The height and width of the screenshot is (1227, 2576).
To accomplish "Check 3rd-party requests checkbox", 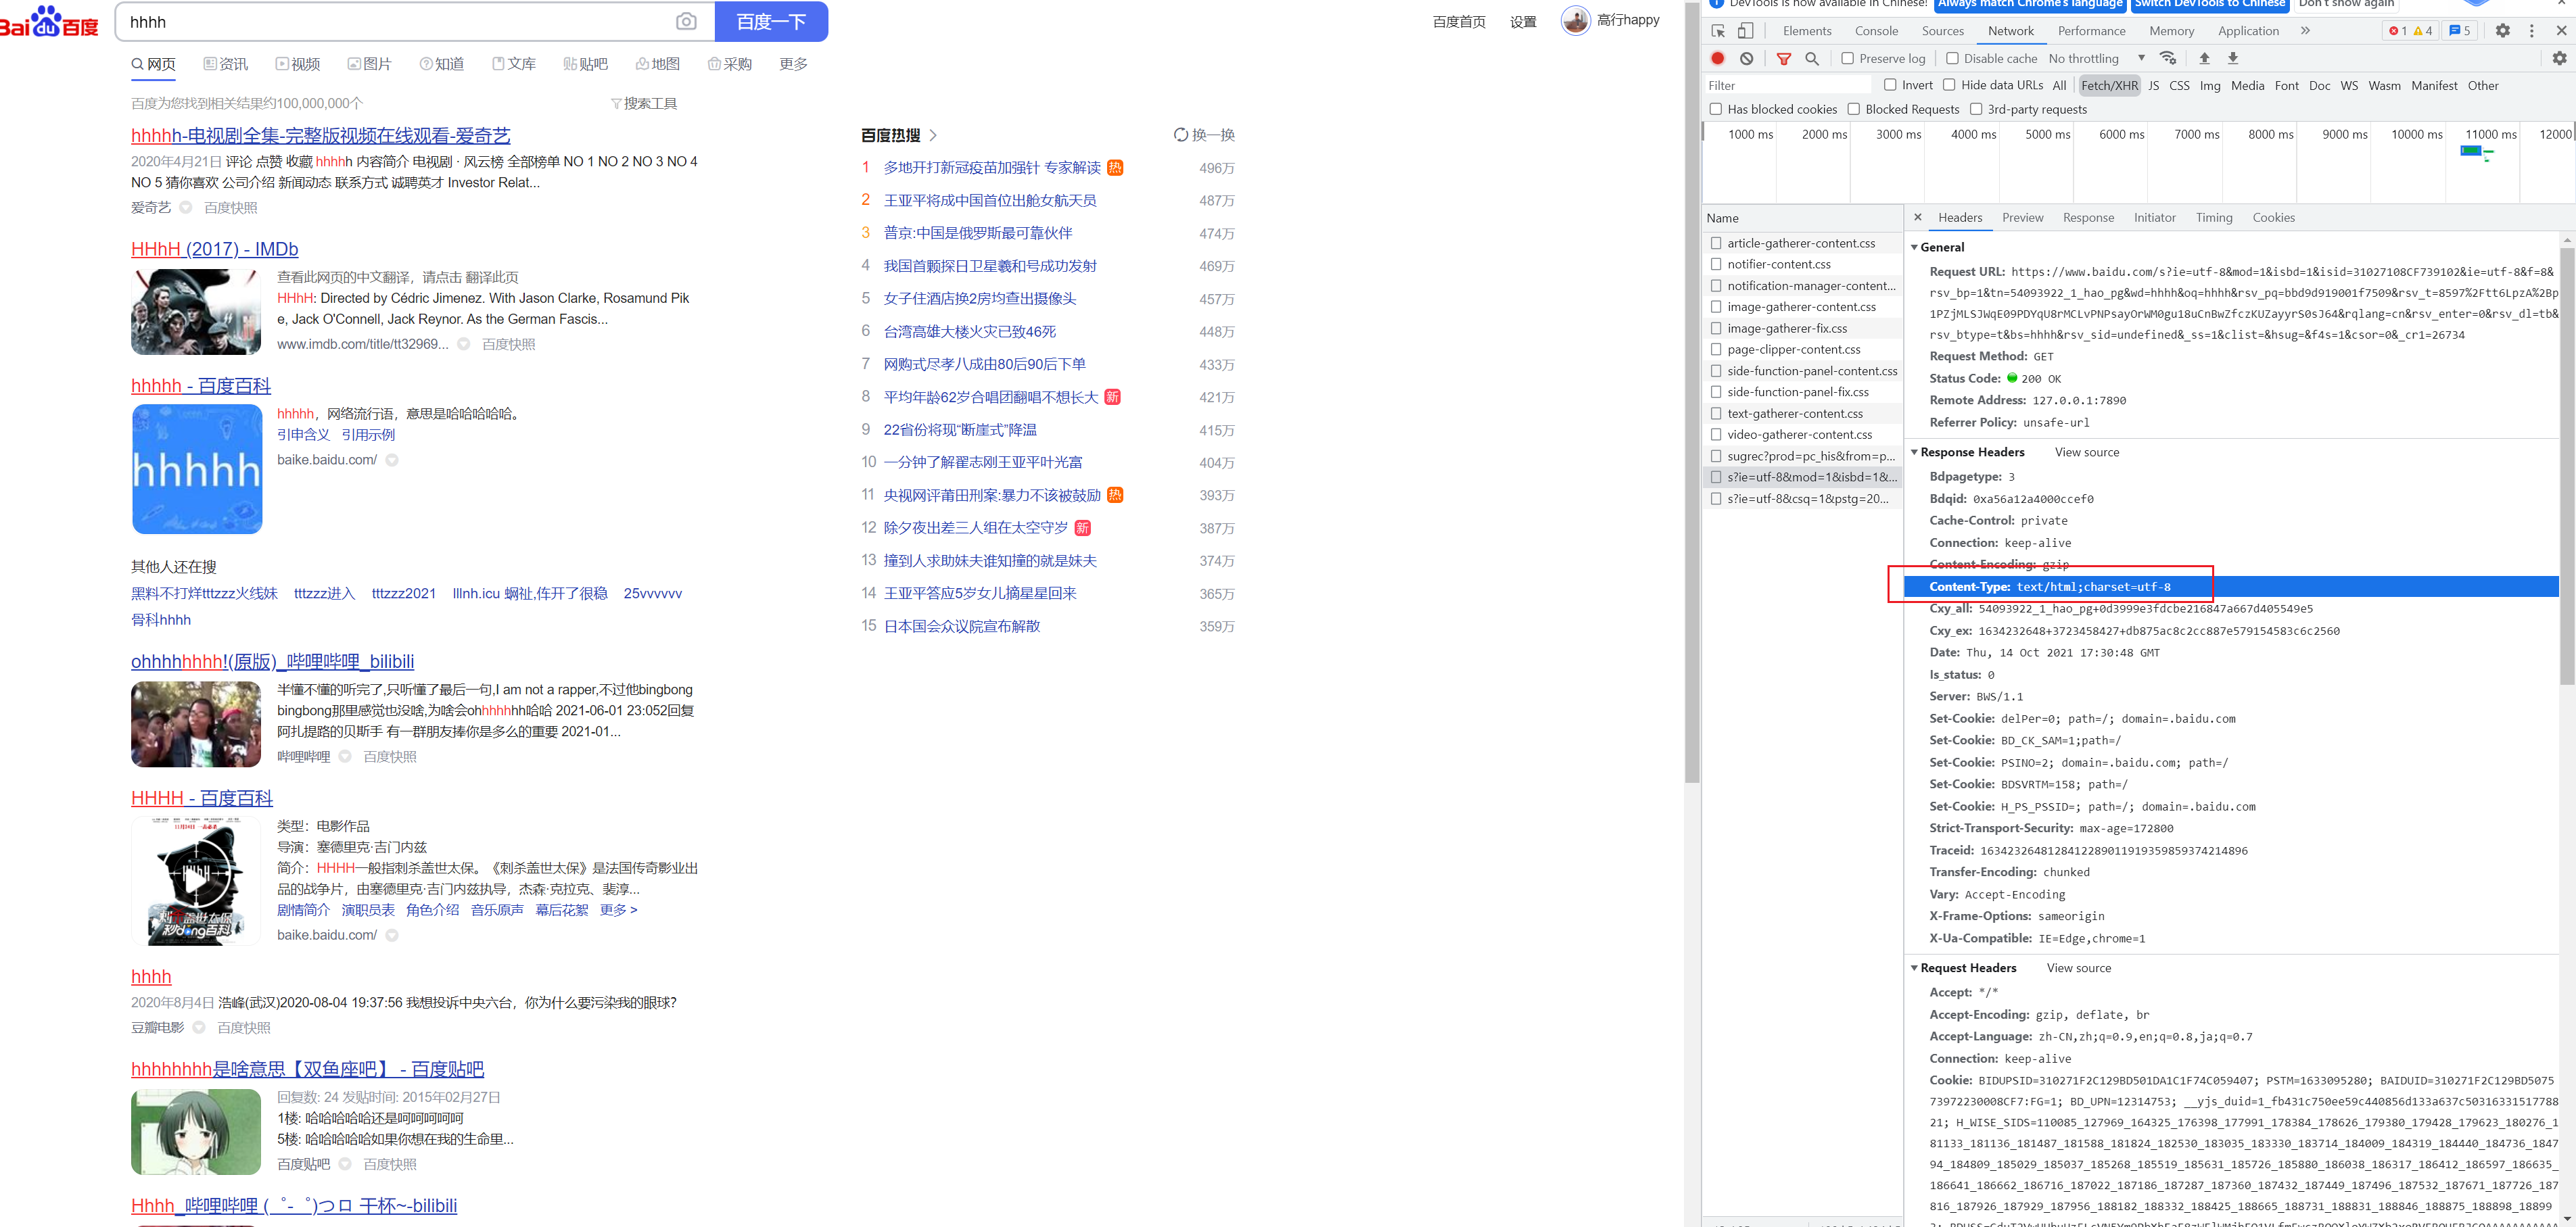I will click(x=1976, y=109).
